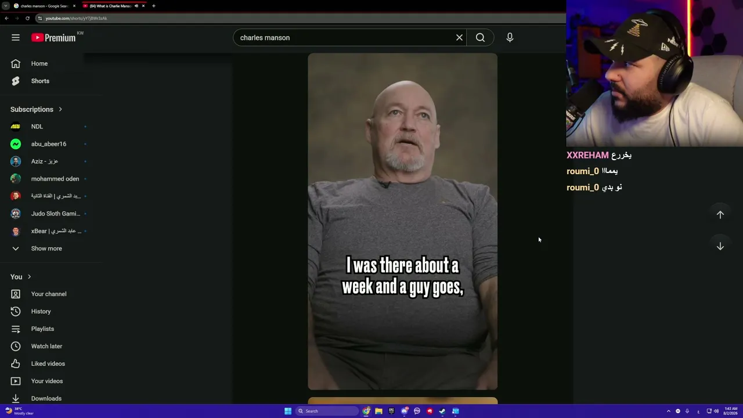Screen dimensions: 743x418
Task: Submit search with the magnifier button
Action: coord(480,38)
